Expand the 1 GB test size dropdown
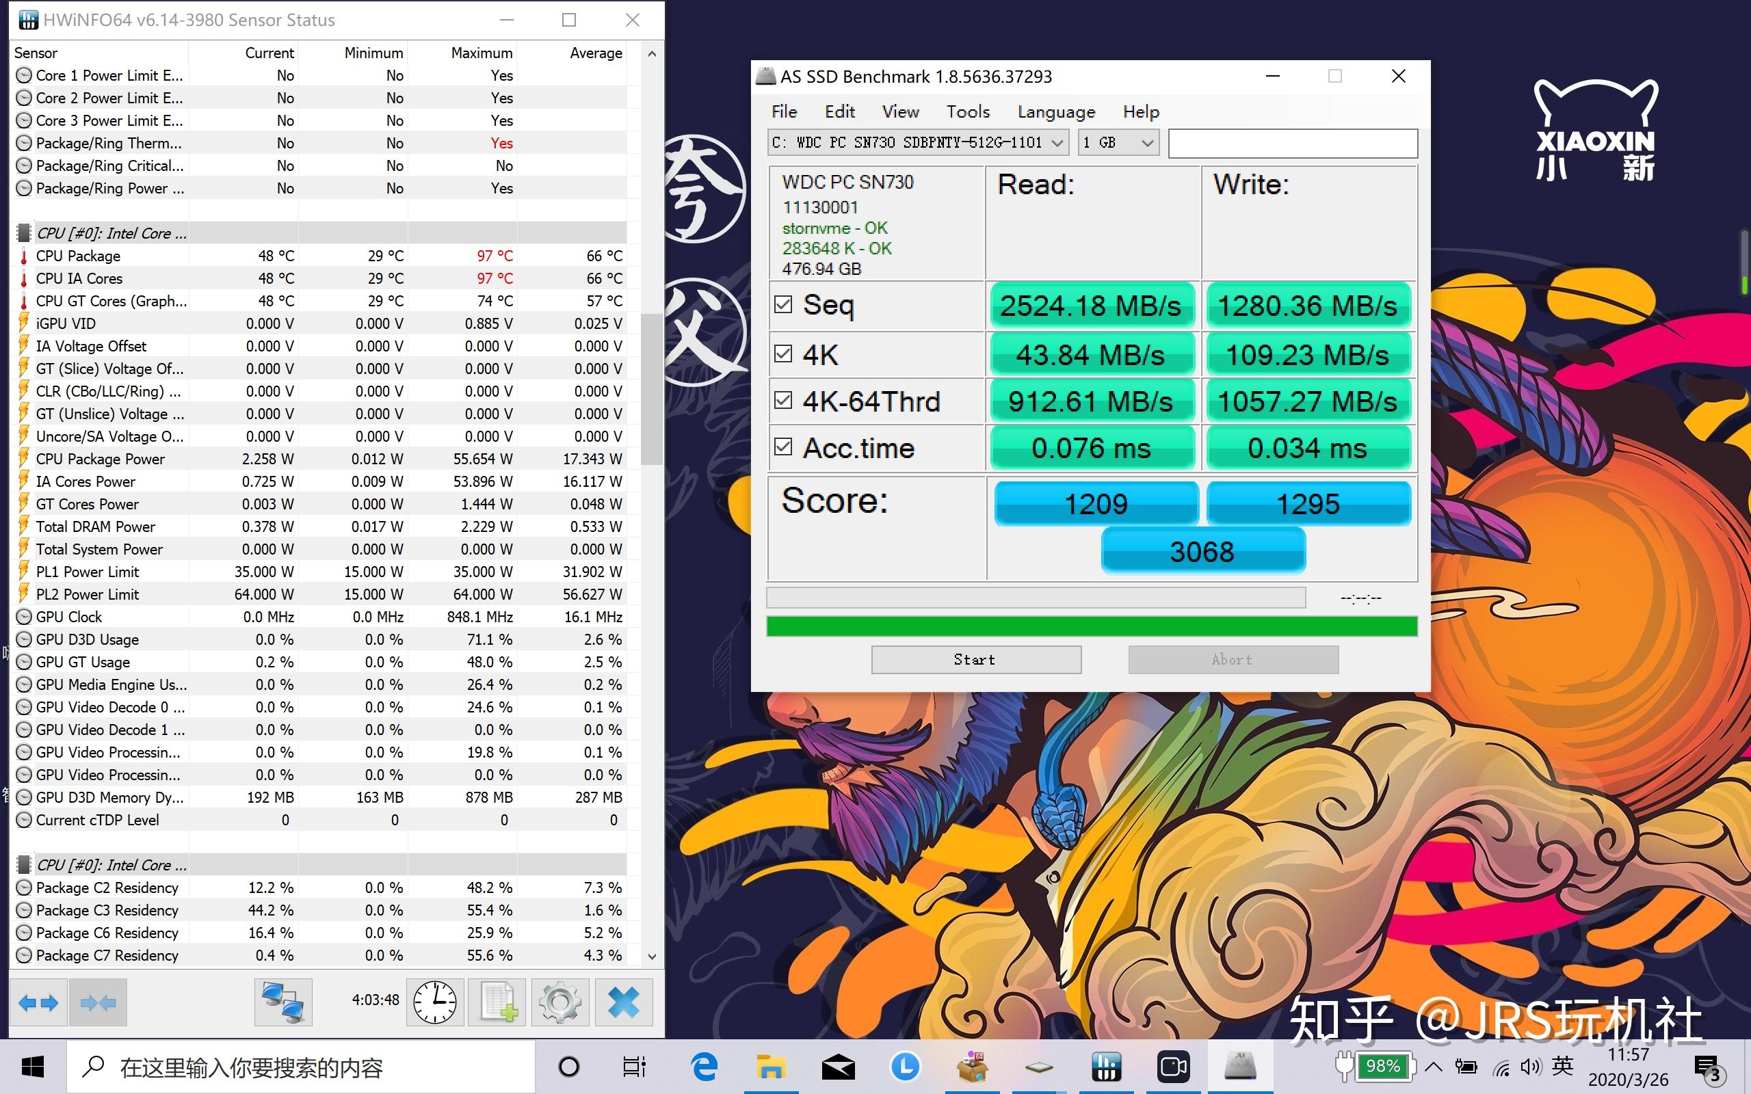The width and height of the screenshot is (1751, 1094). coord(1118,142)
